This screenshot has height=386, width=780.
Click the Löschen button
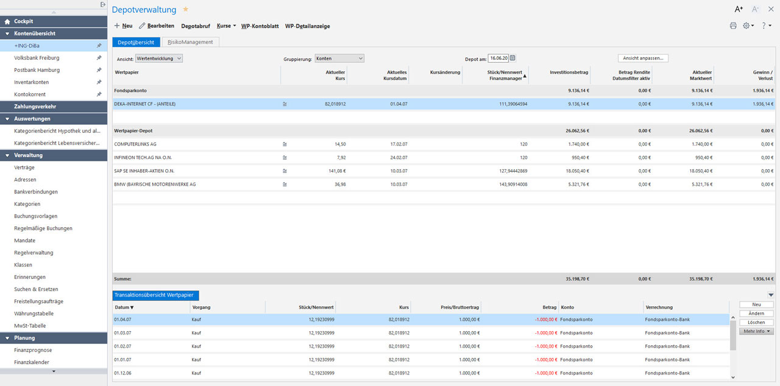(756, 323)
